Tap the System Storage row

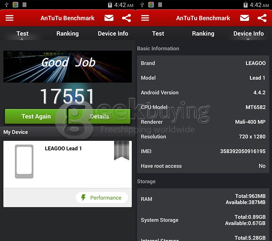[x=203, y=220]
